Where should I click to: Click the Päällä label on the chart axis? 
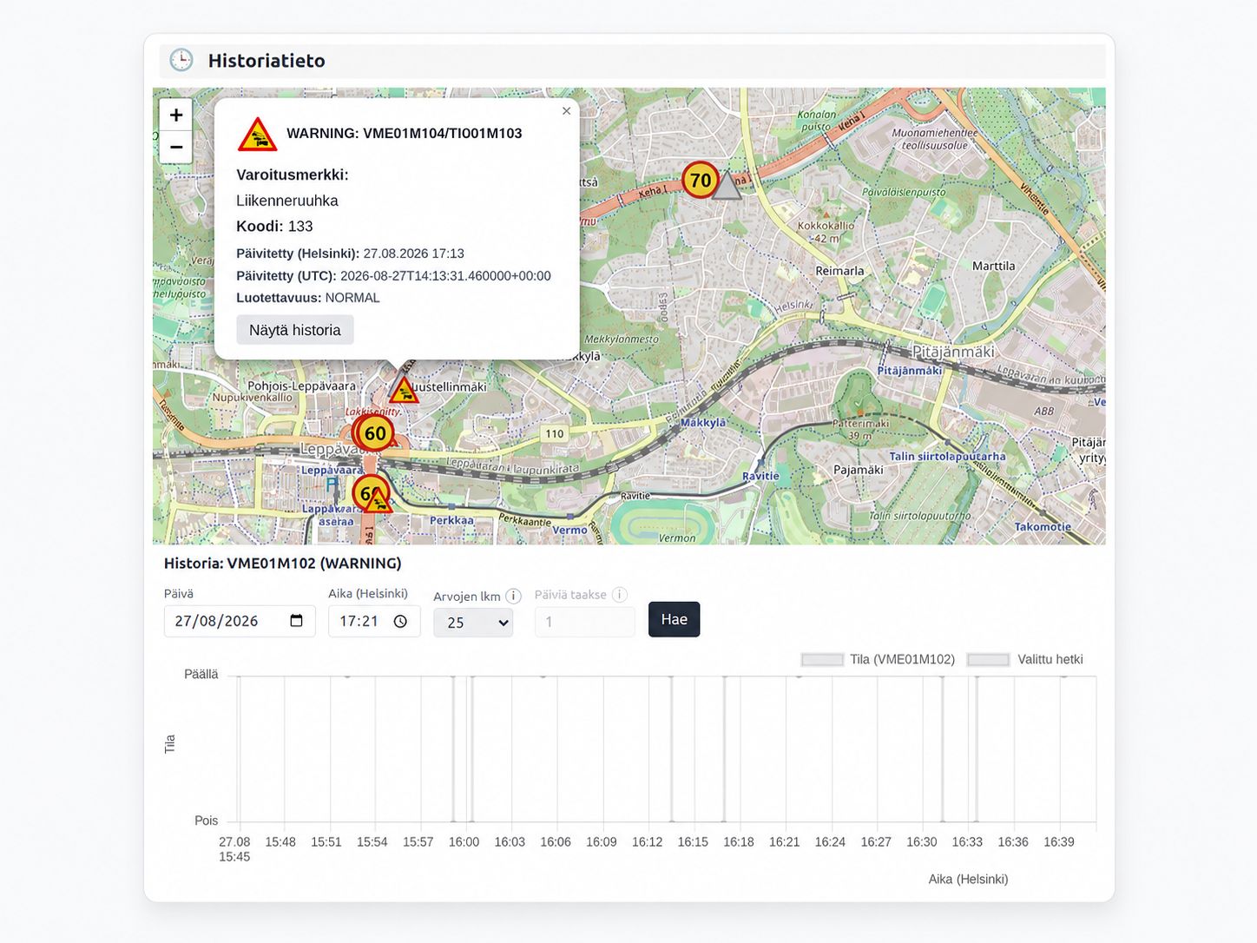click(201, 674)
